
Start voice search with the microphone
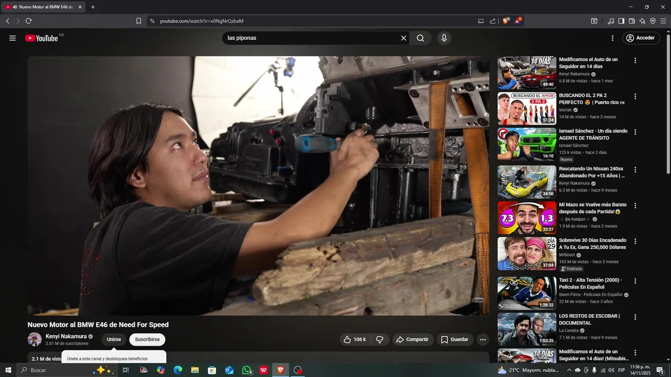(444, 38)
